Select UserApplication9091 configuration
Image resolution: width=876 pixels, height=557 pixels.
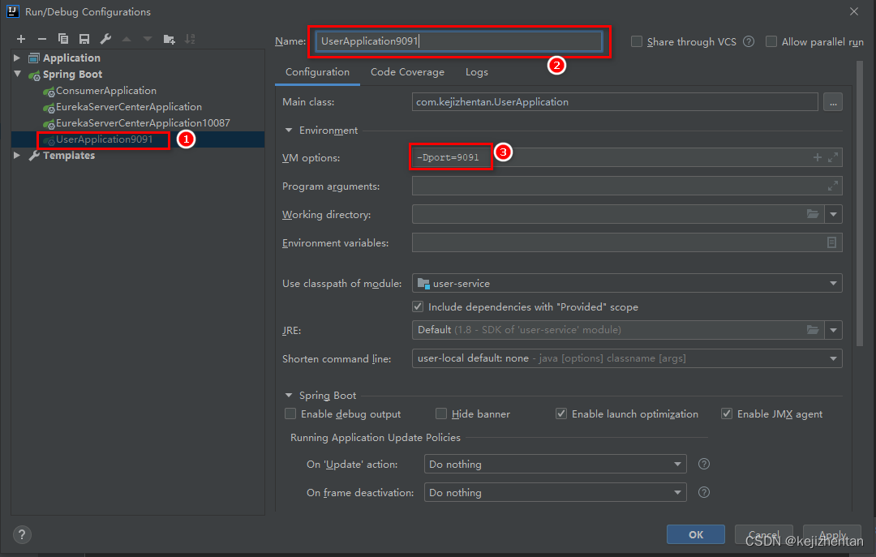104,139
